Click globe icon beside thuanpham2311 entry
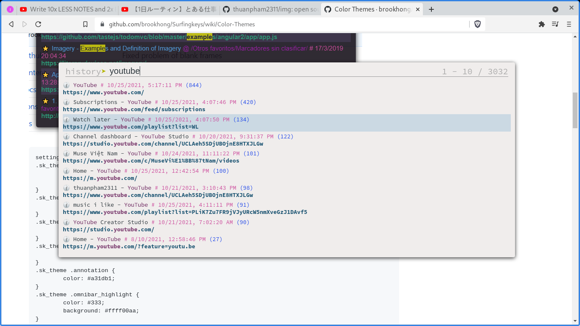The width and height of the screenshot is (580, 326). pos(66,188)
